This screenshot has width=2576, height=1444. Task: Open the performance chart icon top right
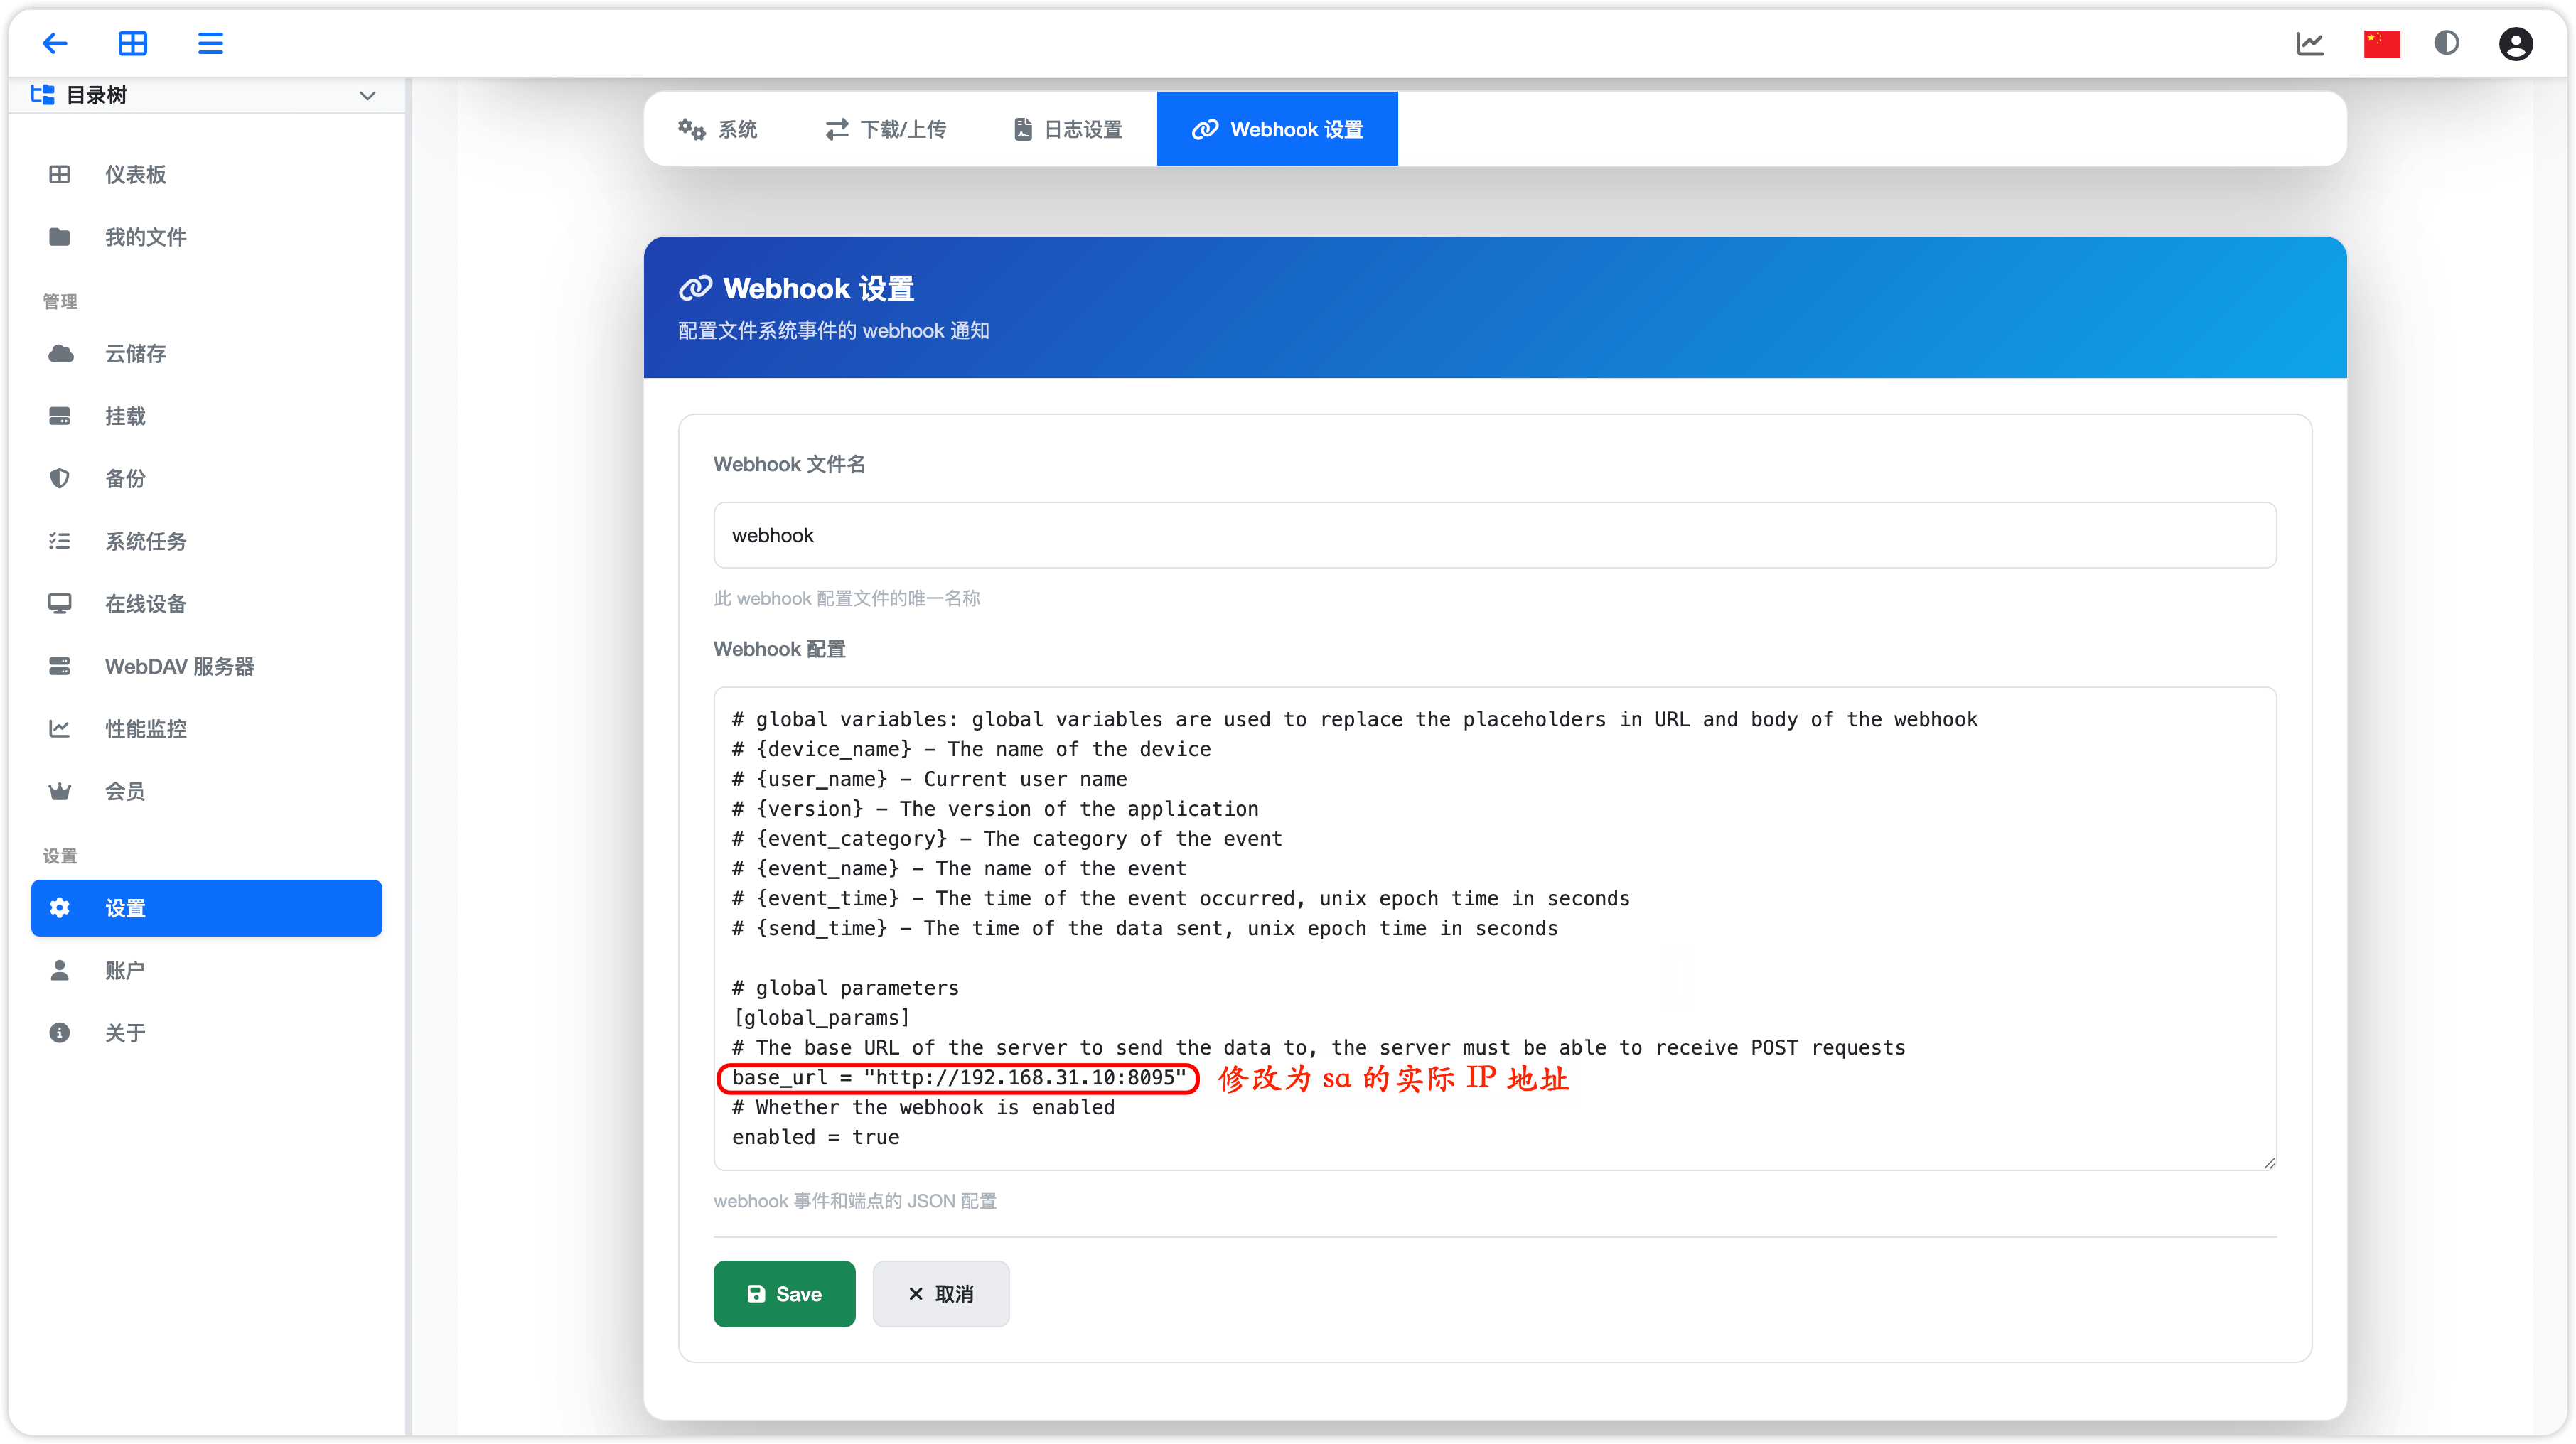(x=2310, y=43)
